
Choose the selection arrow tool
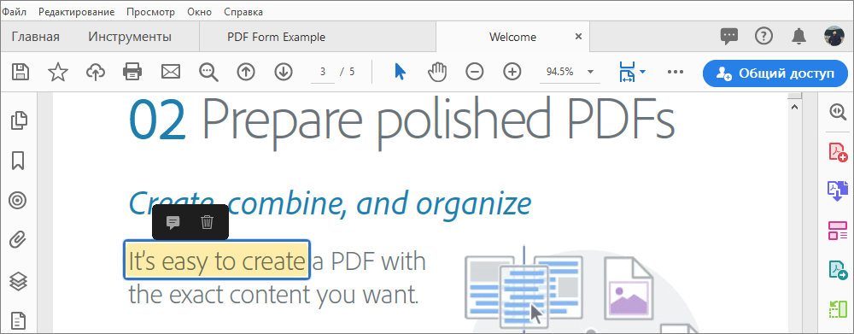400,72
